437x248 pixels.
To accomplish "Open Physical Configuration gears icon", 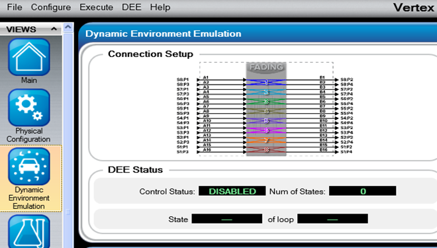I will [29, 108].
